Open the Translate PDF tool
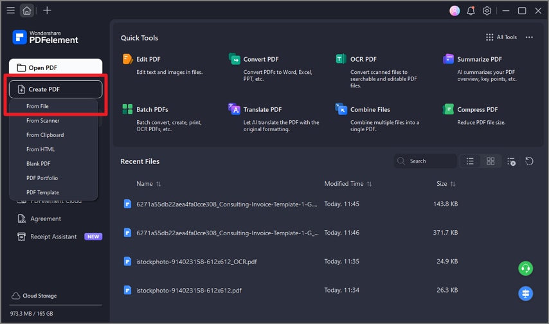Viewport: 549px width, 324px height. 262,109
